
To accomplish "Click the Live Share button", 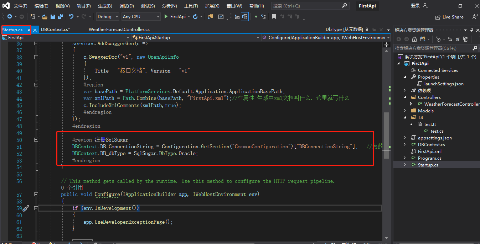I will (x=449, y=17).
